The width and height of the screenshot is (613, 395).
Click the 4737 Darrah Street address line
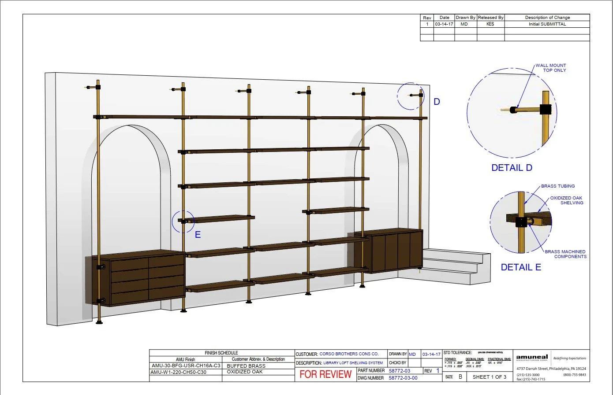pyautogui.click(x=551, y=369)
